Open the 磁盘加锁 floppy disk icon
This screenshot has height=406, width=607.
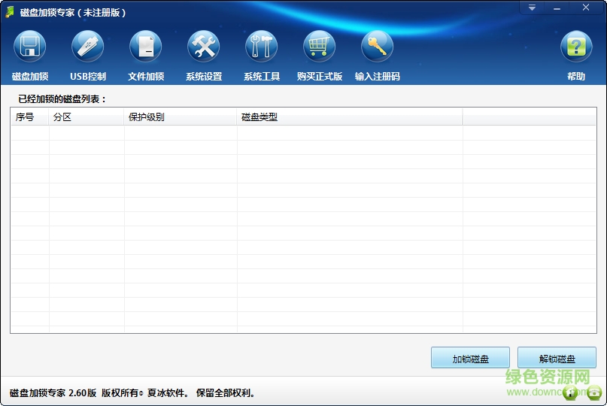30,47
